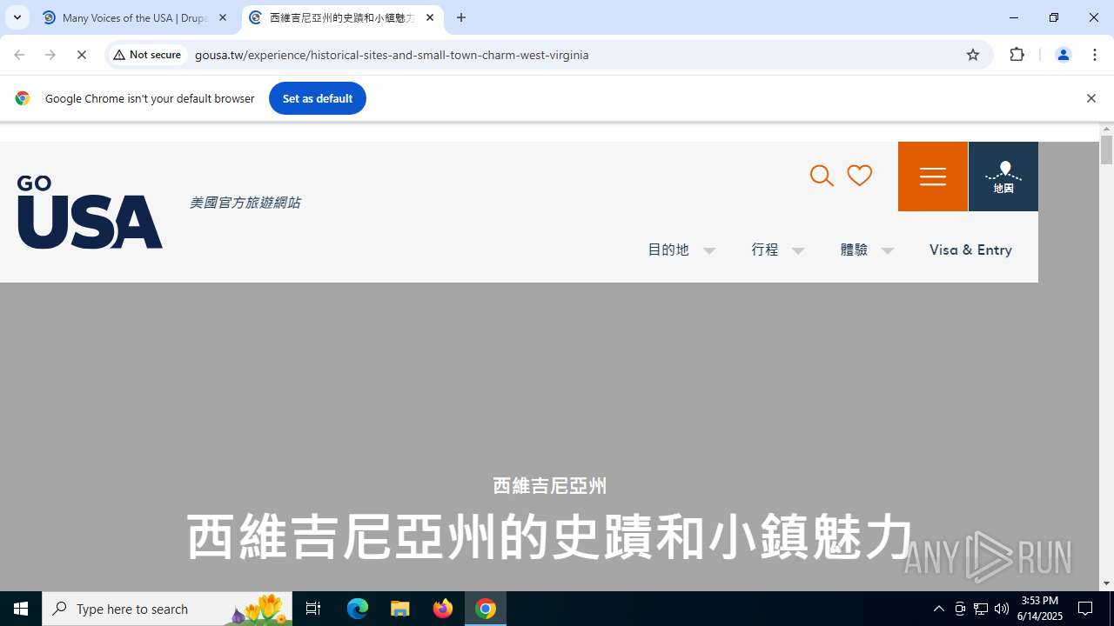The height and width of the screenshot is (626, 1114).
Task: Click the Chrome taskbar icon
Action: tap(486, 609)
